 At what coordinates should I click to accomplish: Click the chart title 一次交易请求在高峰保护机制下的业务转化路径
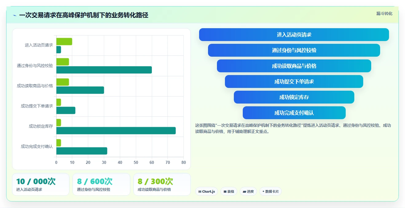click(84, 15)
